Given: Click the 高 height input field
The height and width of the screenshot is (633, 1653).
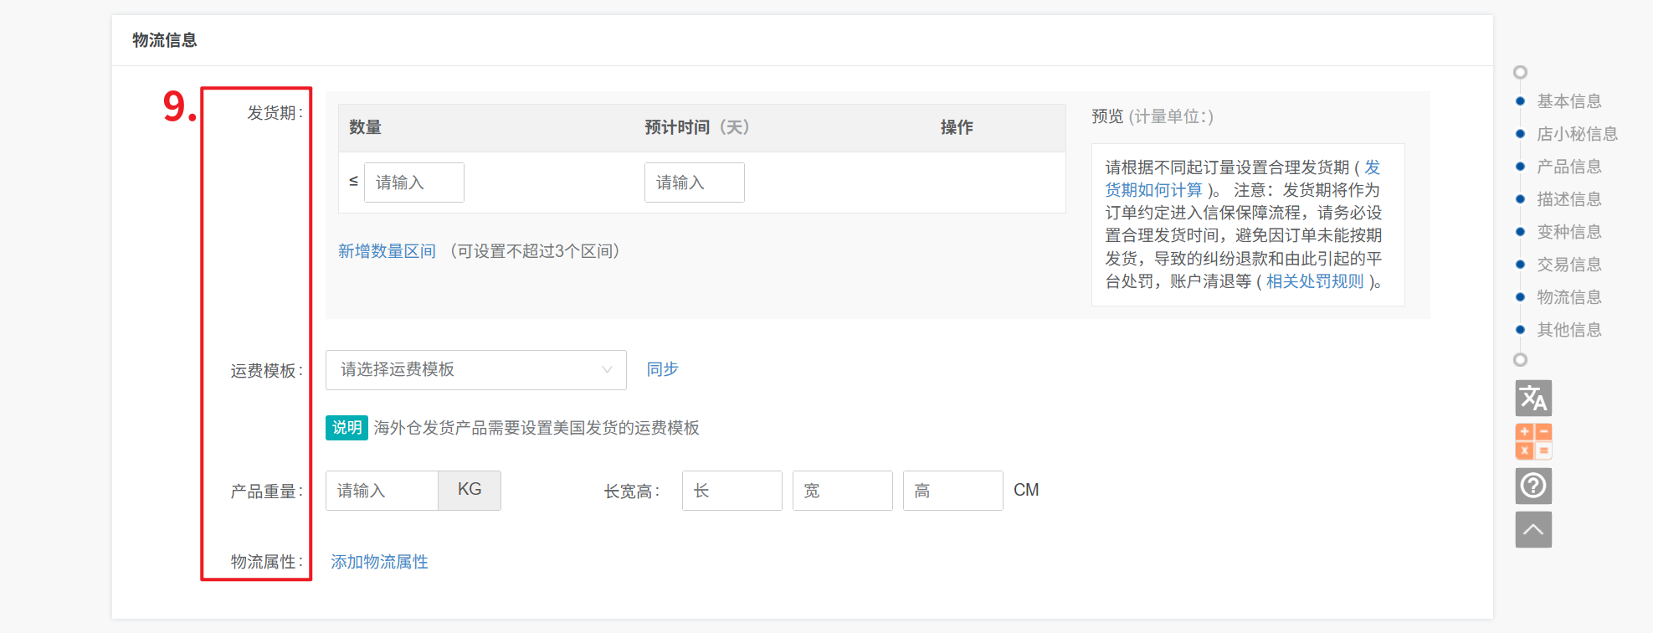Looking at the screenshot, I should pos(952,491).
